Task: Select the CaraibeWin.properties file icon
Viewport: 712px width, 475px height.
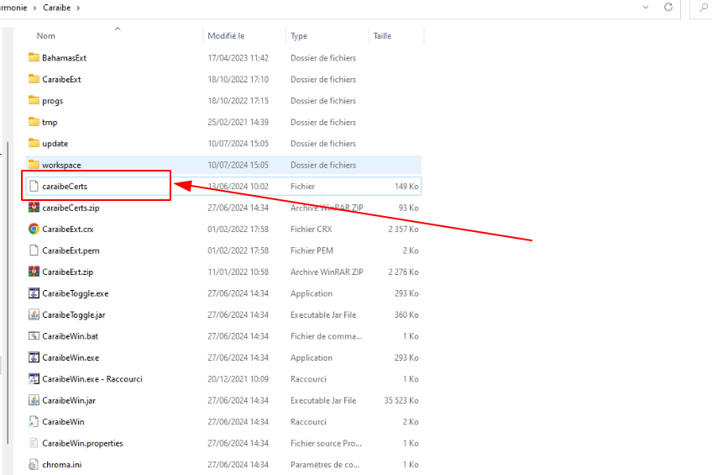Action: click(34, 443)
